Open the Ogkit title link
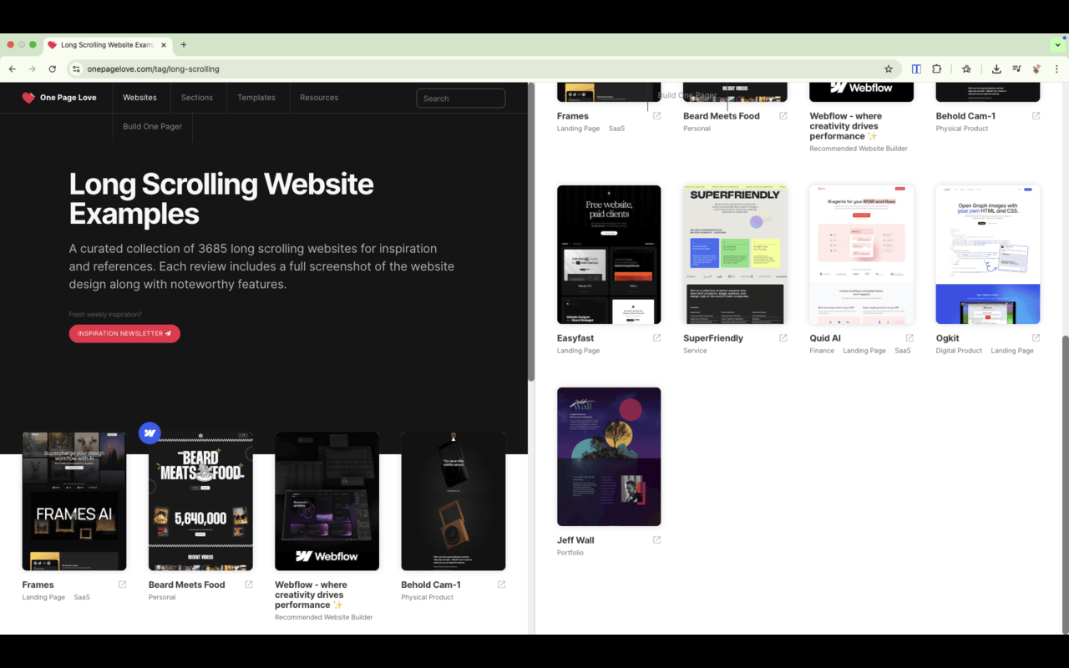Image resolution: width=1069 pixels, height=668 pixels. [948, 338]
